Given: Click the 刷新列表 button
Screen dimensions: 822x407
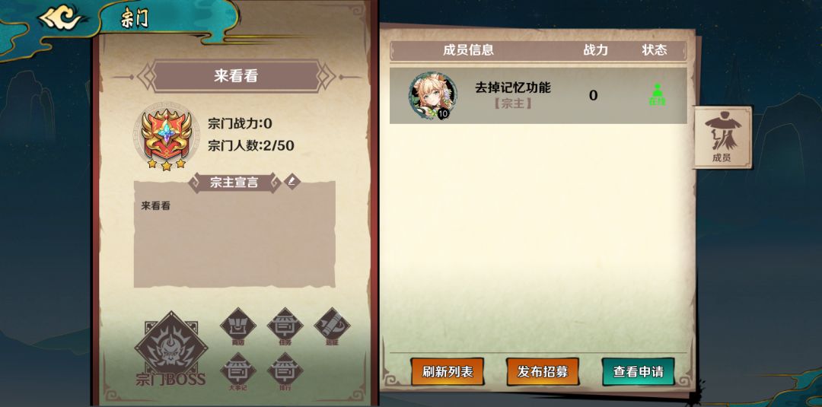Looking at the screenshot, I should (448, 372).
